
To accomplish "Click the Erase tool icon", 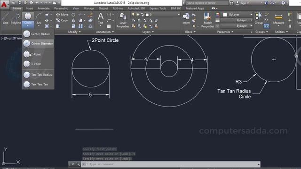I will pyautogui.click(x=90, y=15).
